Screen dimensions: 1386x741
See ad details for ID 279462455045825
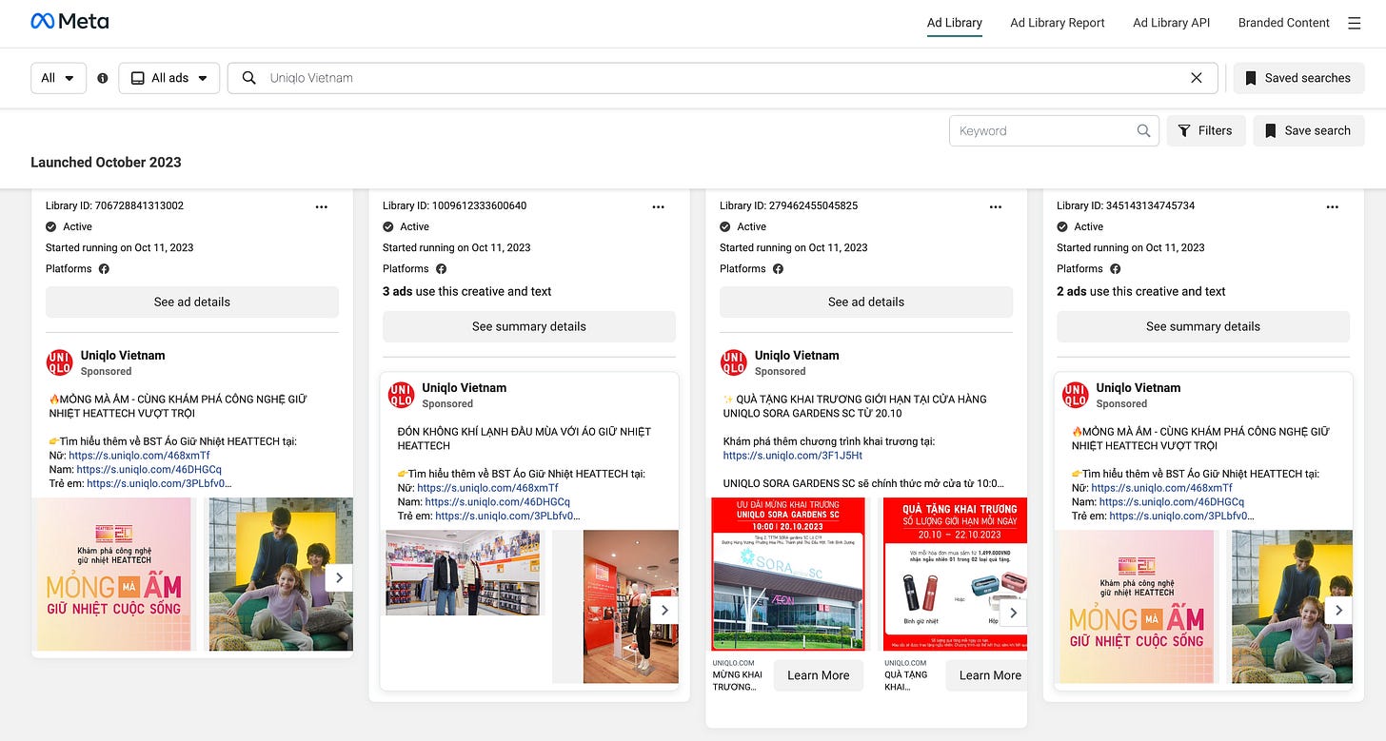click(x=866, y=302)
